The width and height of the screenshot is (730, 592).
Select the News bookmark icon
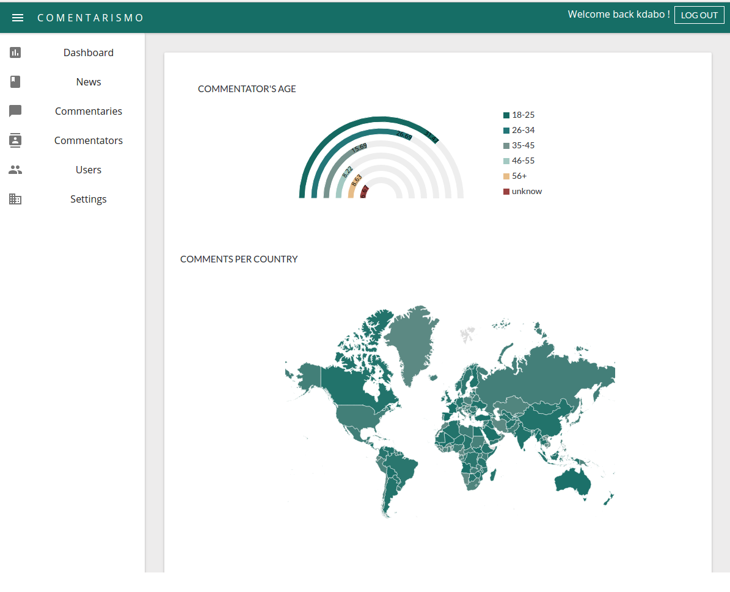(15, 81)
